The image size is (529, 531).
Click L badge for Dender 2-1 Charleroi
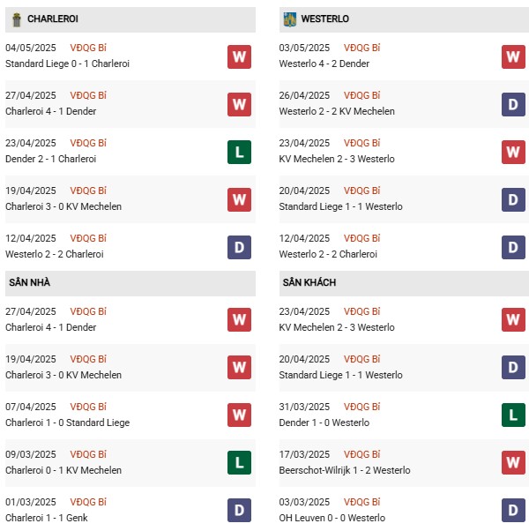click(x=239, y=152)
